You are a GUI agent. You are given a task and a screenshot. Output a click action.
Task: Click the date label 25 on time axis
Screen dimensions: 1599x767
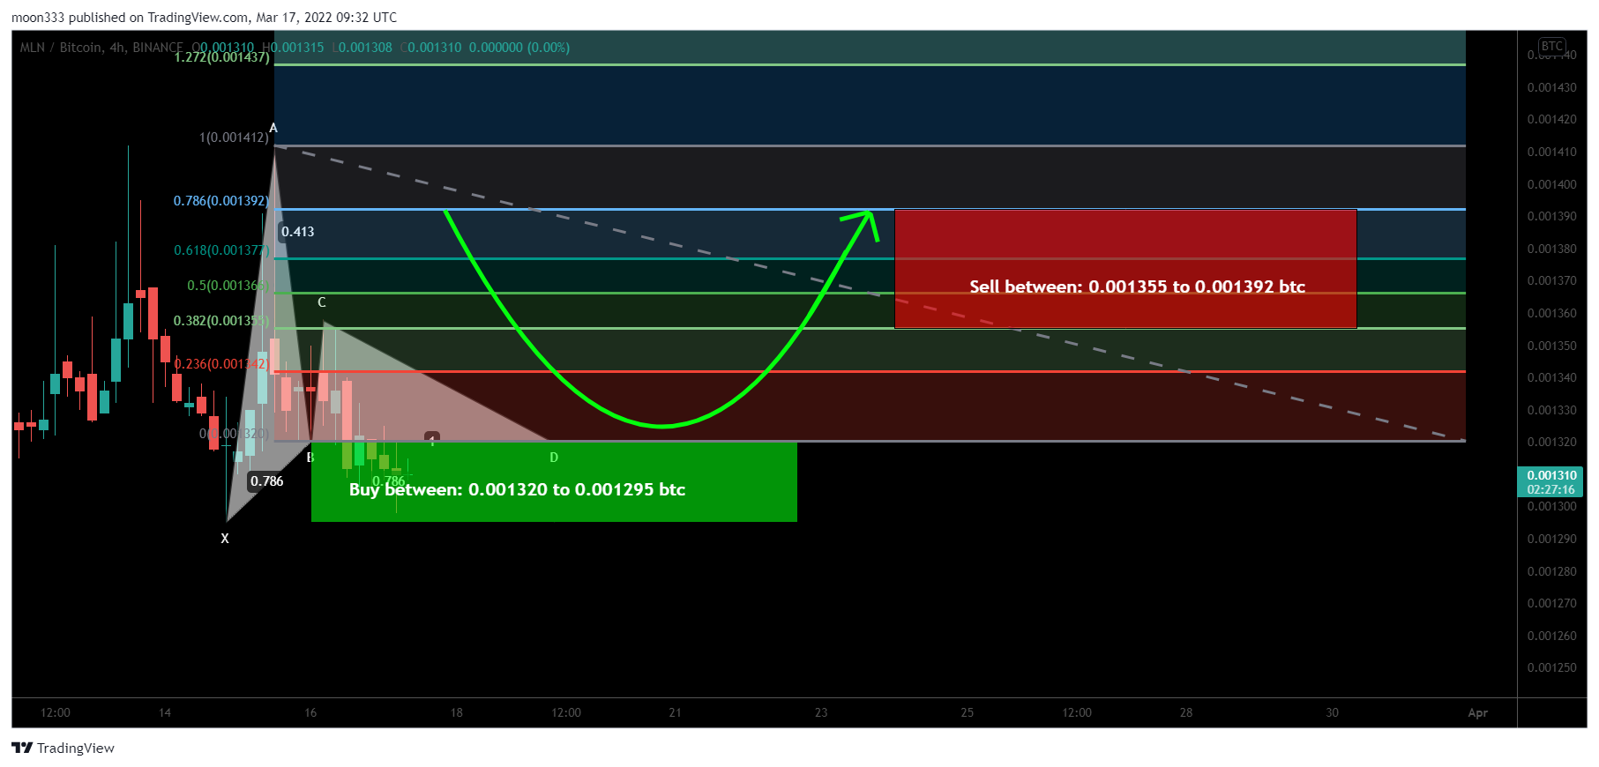[968, 713]
